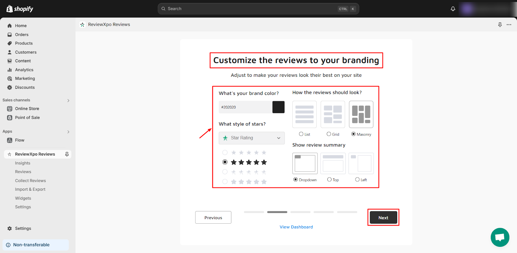Click the Products tag icon
Image resolution: width=517 pixels, height=253 pixels.
point(10,43)
